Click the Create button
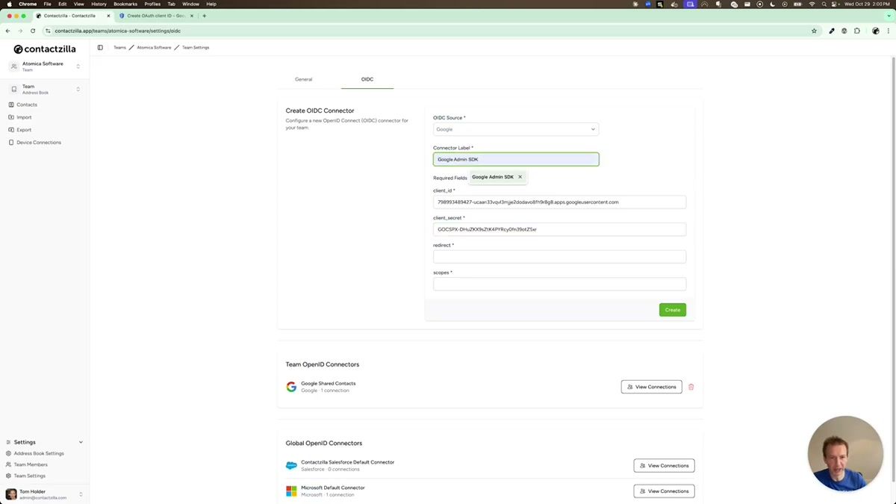Screen dimensions: 896x504 [x=671, y=309]
